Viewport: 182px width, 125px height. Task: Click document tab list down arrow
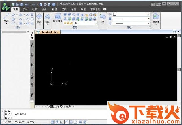point(179,32)
